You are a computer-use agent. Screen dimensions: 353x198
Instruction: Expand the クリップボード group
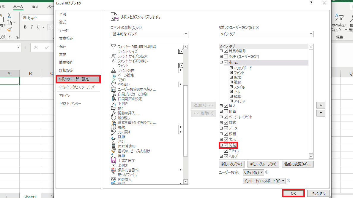(231, 68)
